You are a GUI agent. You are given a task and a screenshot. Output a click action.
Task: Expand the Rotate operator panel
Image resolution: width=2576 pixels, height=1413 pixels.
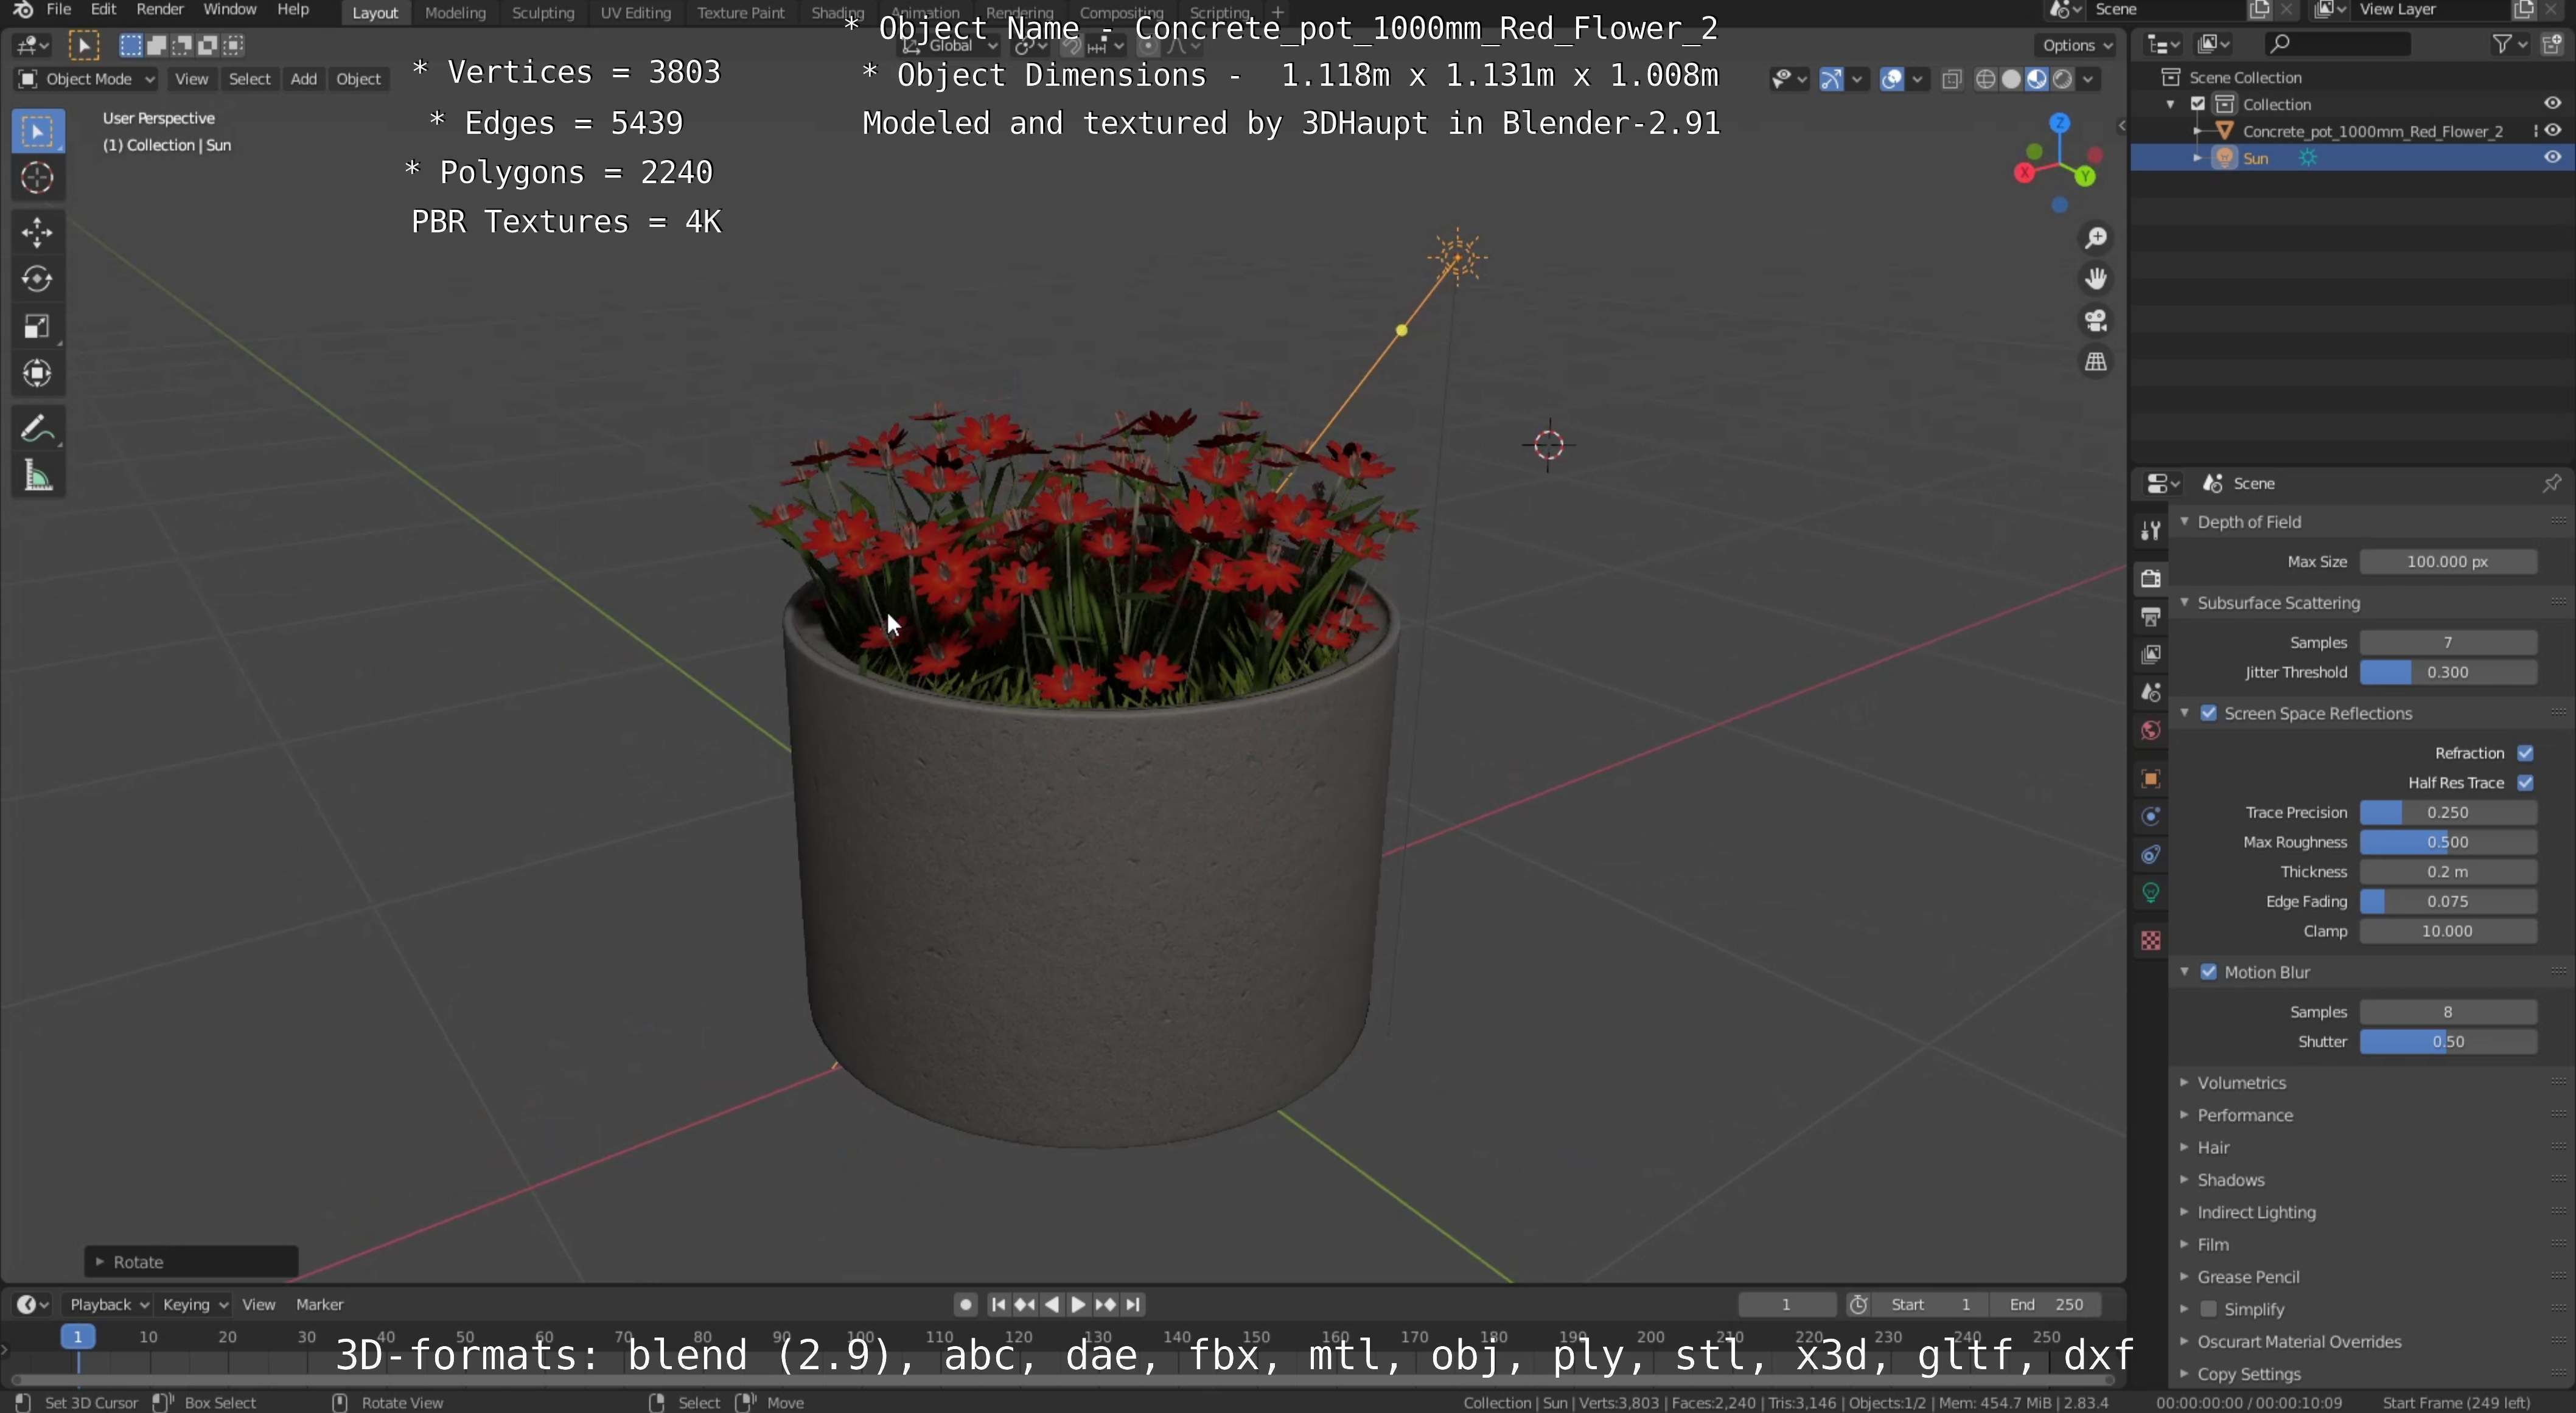click(190, 1262)
